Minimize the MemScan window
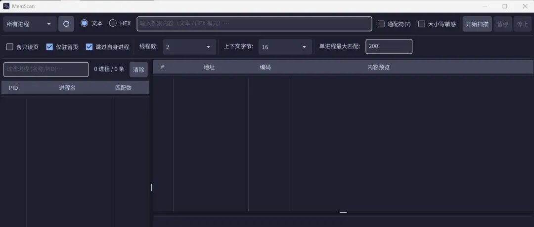Image resolution: width=534 pixels, height=227 pixels. click(x=485, y=6)
